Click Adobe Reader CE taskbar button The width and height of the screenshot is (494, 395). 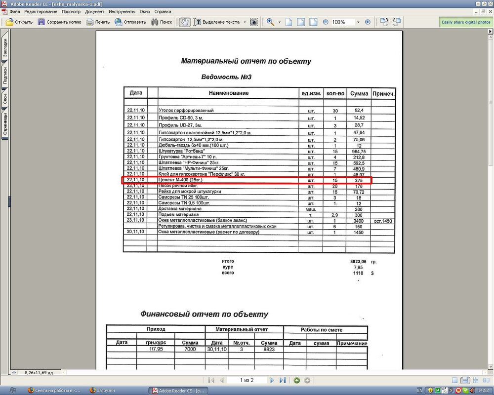(178, 390)
